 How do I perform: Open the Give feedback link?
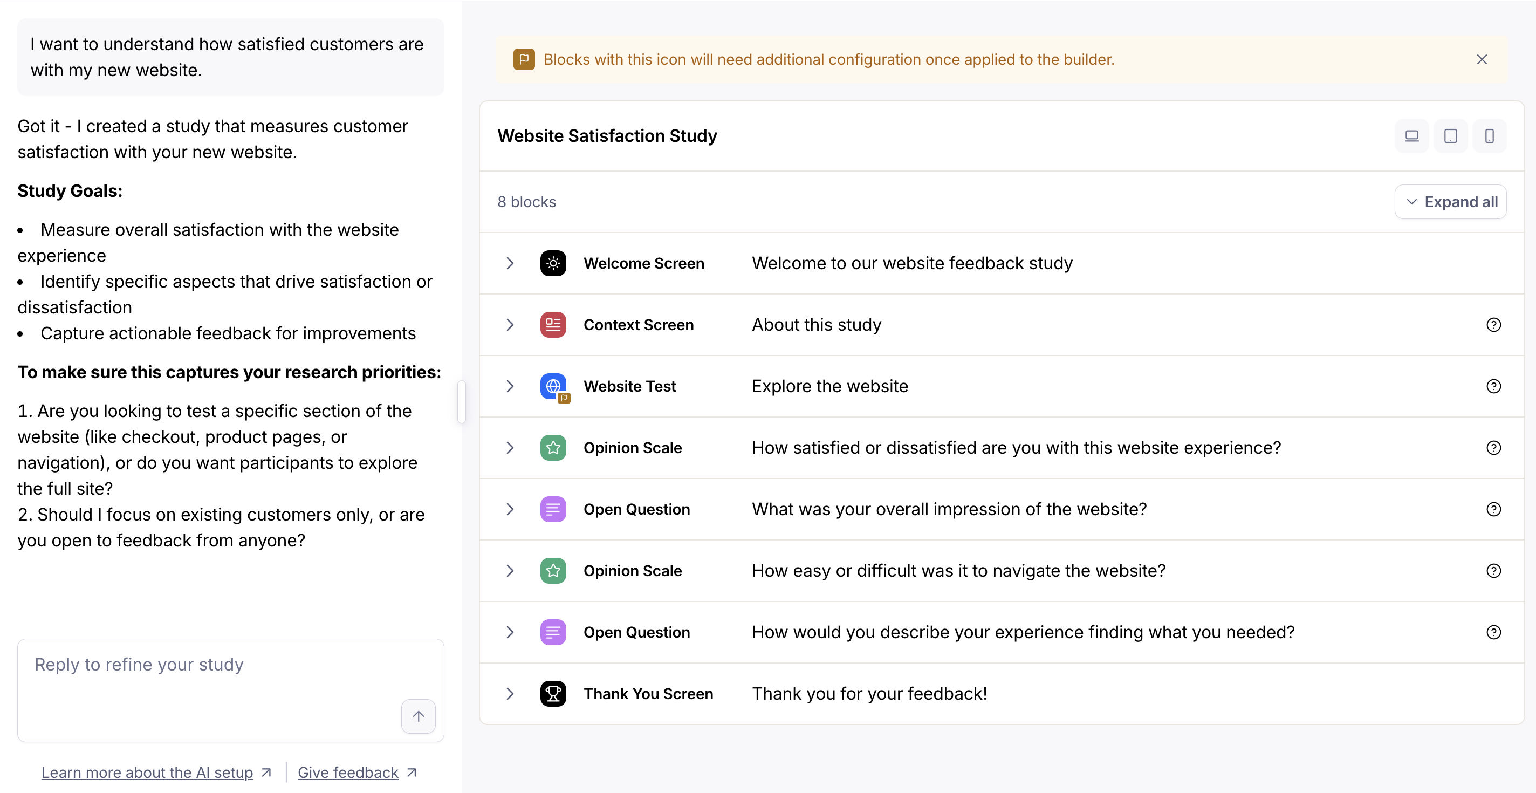348,773
